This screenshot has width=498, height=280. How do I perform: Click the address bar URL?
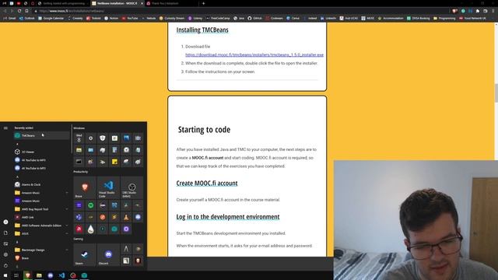pos(72,11)
